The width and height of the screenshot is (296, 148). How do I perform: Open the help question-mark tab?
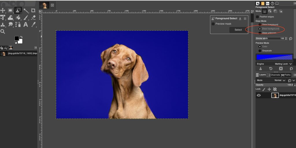(x=272, y=3)
